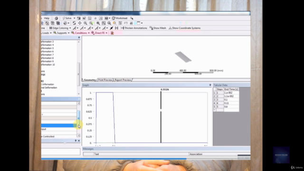
Task: Click the round icon next to Help
Action: coord(56,18)
